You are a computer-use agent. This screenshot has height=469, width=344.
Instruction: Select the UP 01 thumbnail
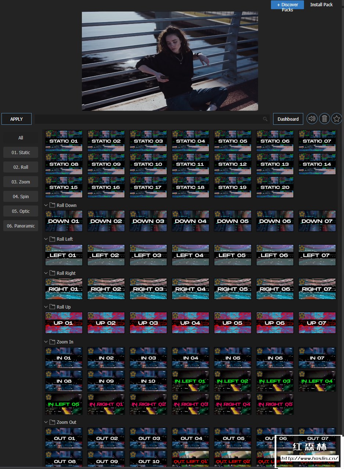click(x=64, y=323)
